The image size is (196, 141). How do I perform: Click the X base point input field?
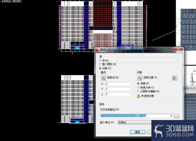point(117,84)
